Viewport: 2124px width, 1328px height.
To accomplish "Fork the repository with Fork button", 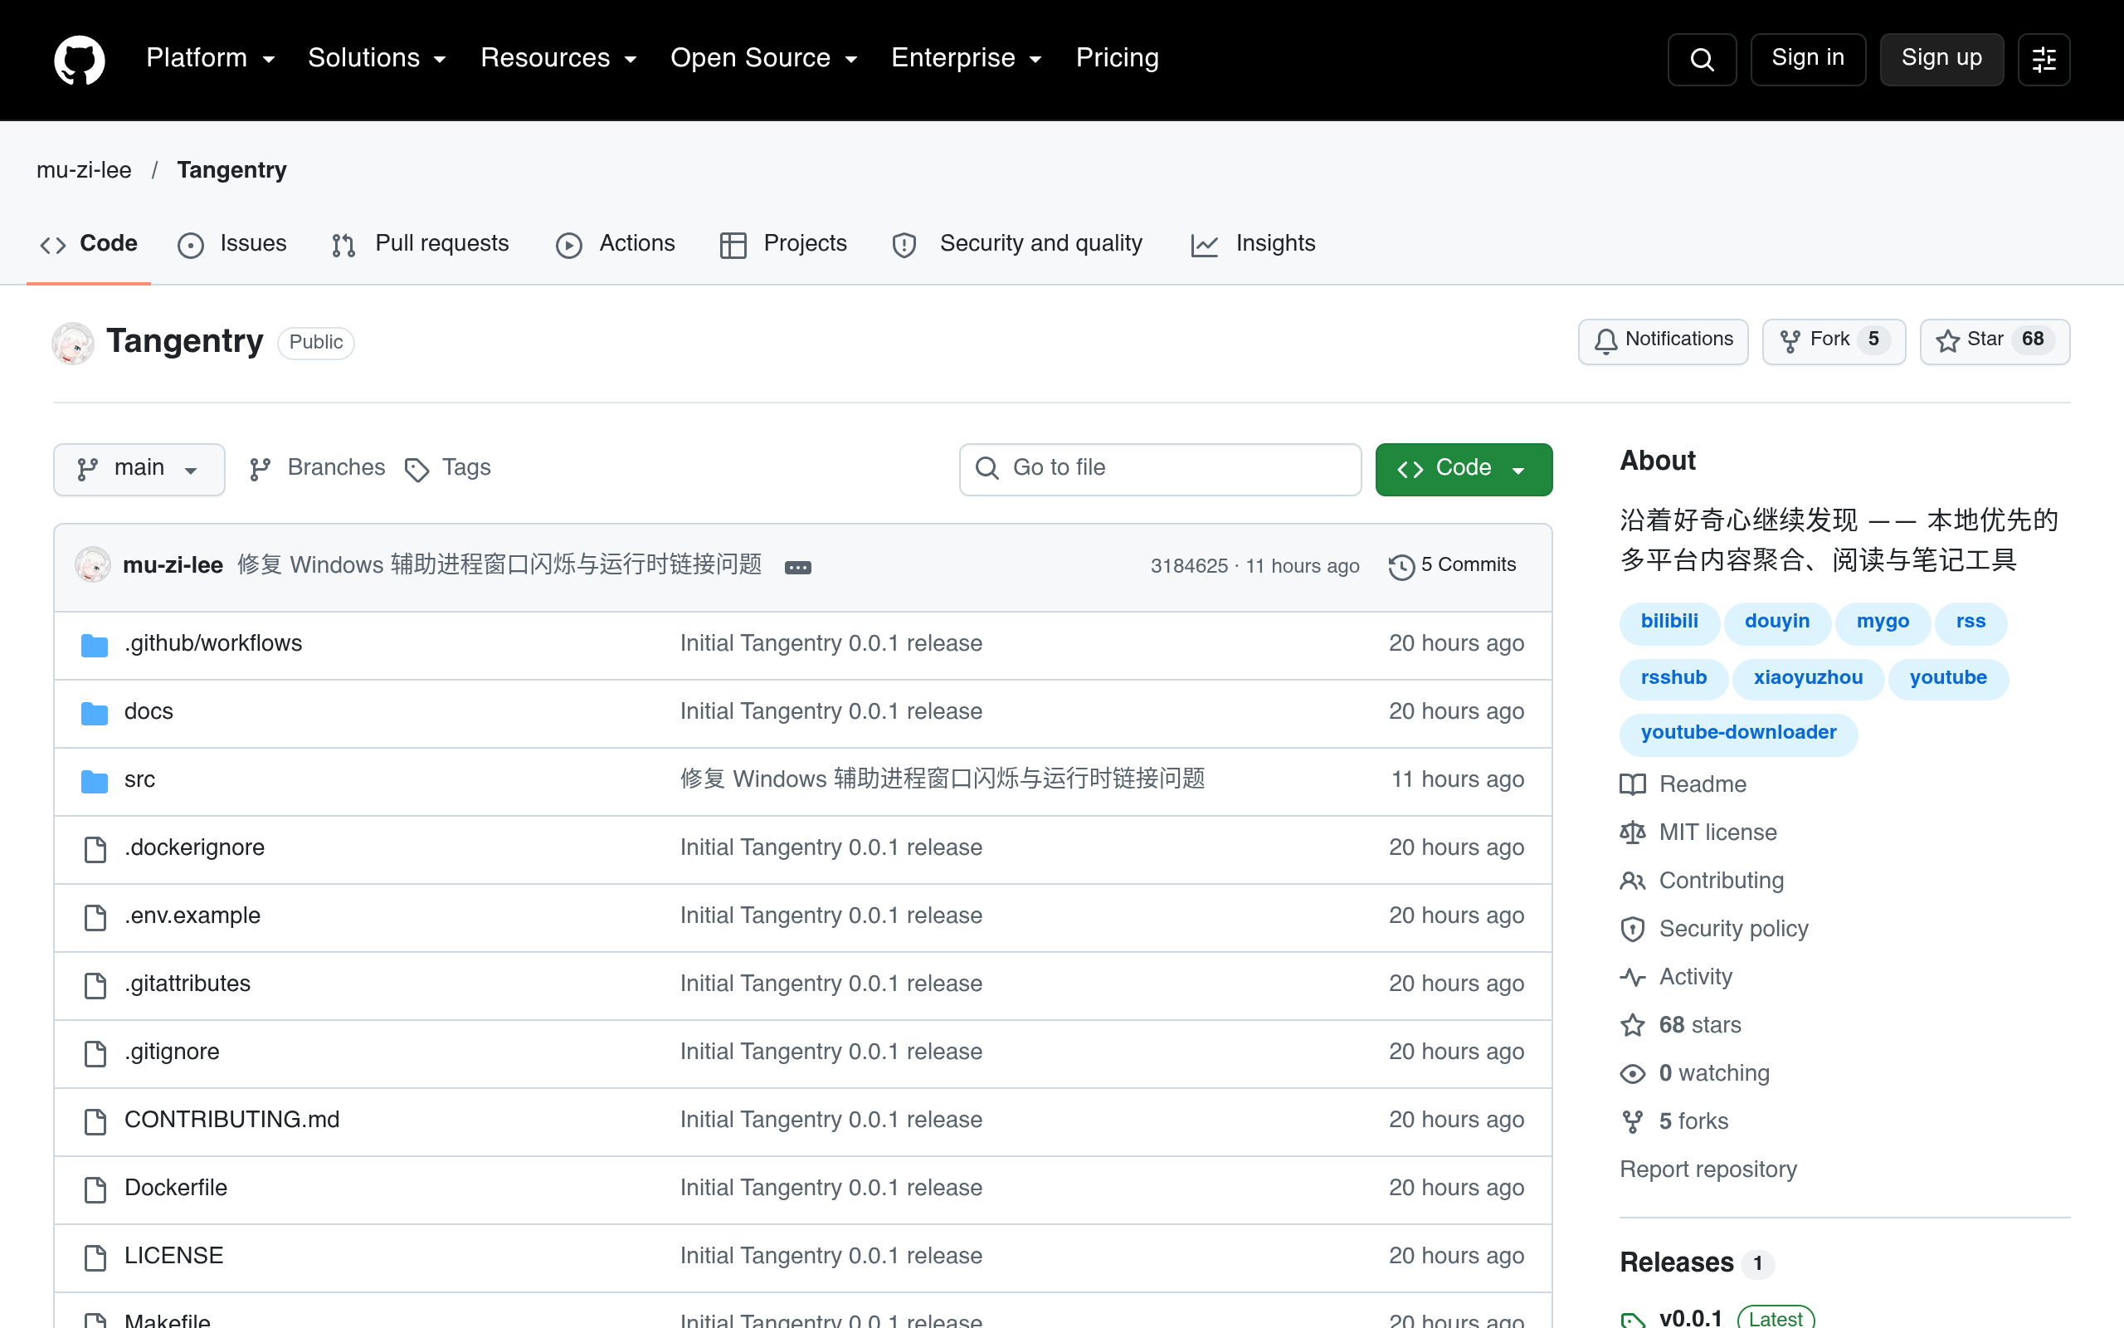I will [x=1834, y=341].
